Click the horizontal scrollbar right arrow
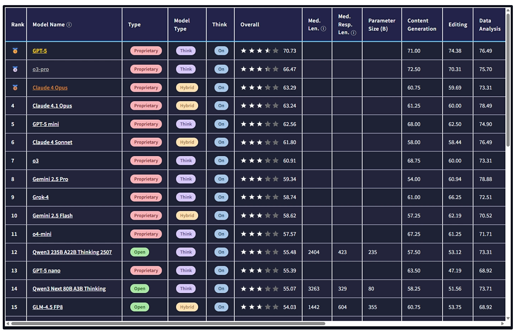This screenshot has height=333, width=516. [503, 324]
